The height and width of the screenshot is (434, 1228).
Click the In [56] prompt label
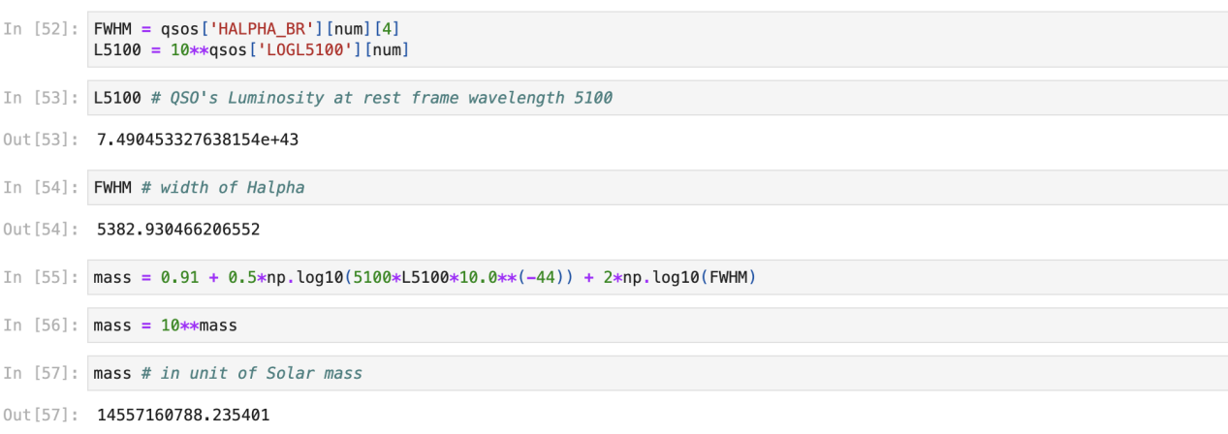coord(41,325)
